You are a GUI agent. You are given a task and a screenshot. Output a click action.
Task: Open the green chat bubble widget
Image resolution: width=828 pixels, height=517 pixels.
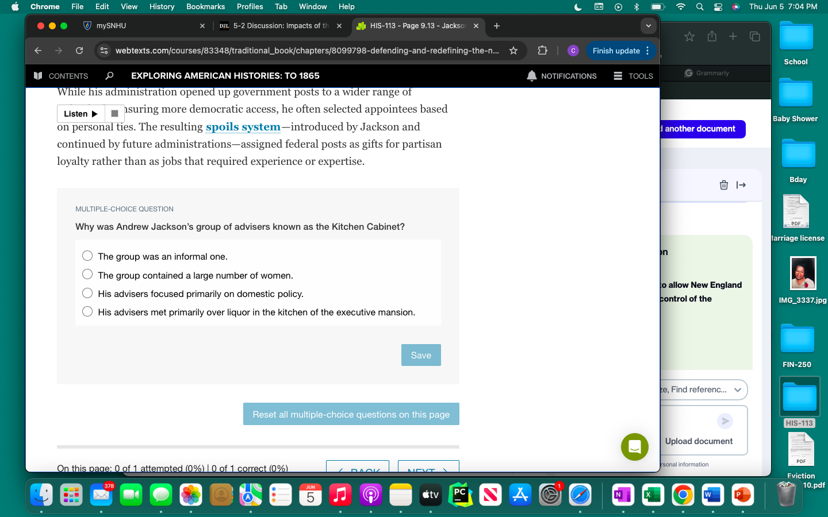634,447
